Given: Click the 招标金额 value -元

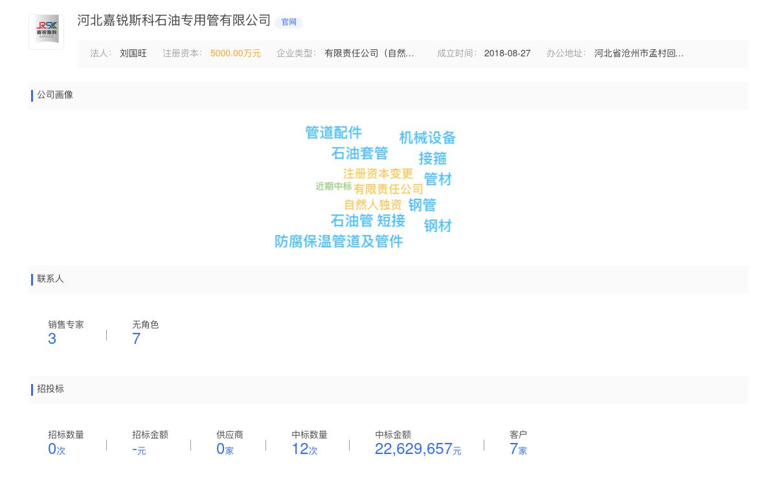Looking at the screenshot, I should 139,449.
